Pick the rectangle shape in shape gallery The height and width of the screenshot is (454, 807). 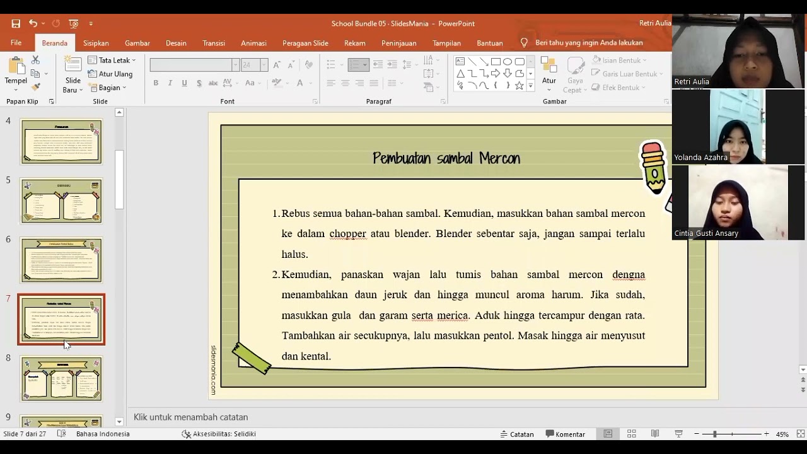click(x=496, y=62)
